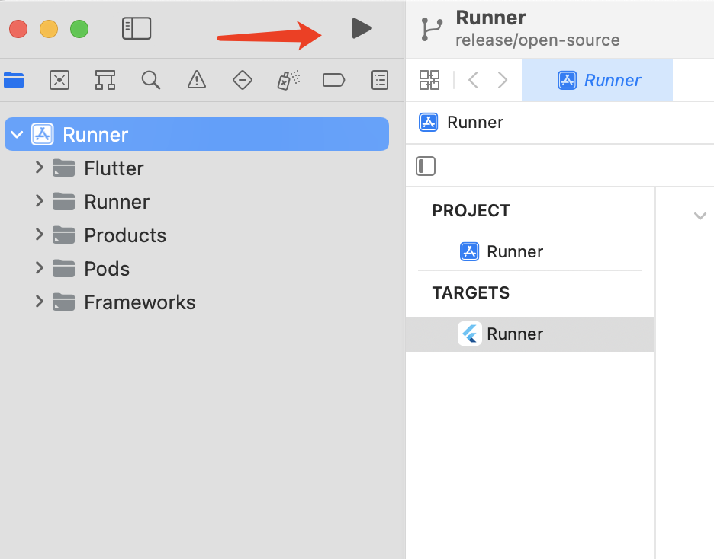Click the Run (play) button
Screen dimensions: 714x559
pyautogui.click(x=362, y=28)
